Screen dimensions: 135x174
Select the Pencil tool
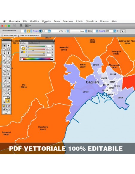pyautogui.click(x=8, y=60)
